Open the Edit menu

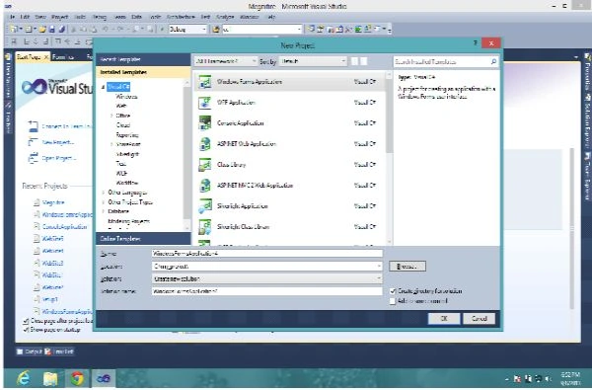(x=25, y=17)
